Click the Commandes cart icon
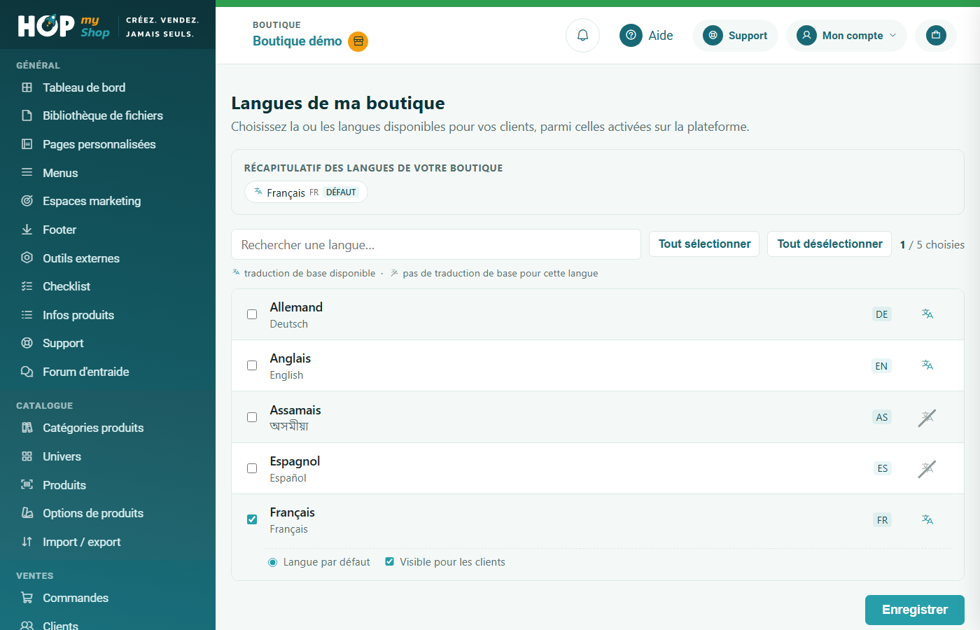This screenshot has height=630, width=980. [27, 598]
